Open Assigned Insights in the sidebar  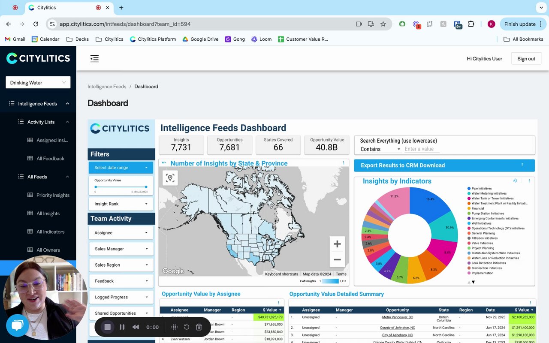[48, 140]
